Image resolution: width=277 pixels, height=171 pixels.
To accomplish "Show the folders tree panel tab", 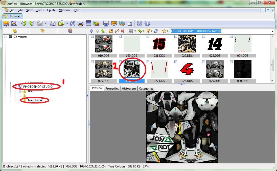I will click(x=15, y=31).
